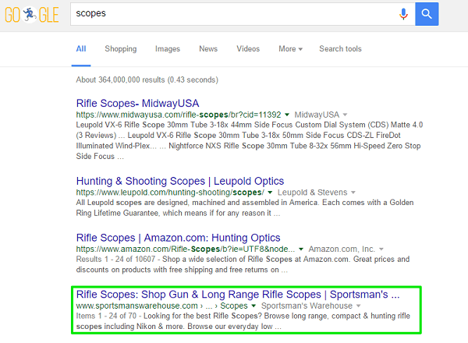468x343 pixels.
Task: Open the 'Rifle Scopes- MidwayUSA' result
Action: coord(137,103)
